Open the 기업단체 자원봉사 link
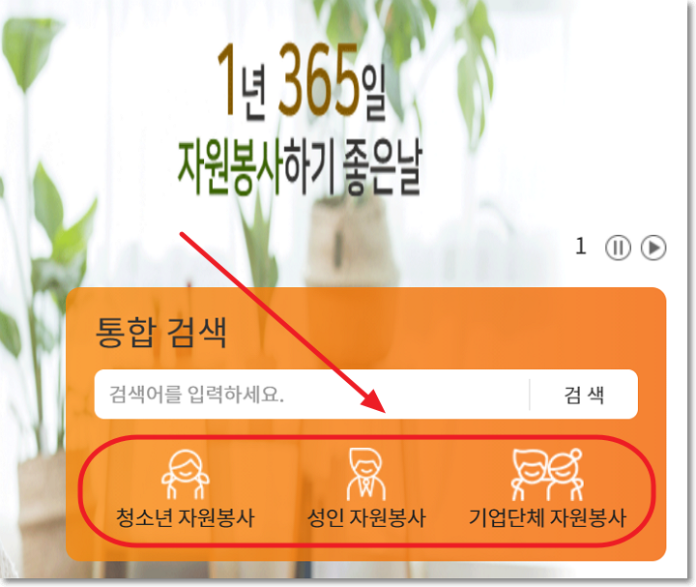Screen dimensions: 696x587 tap(547, 517)
